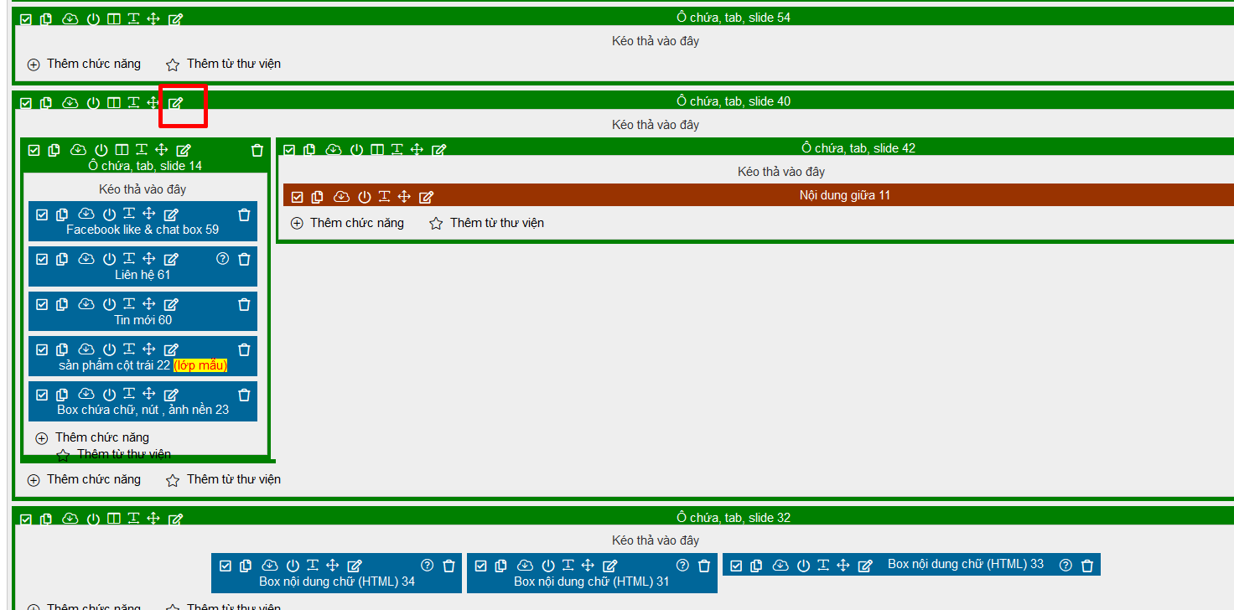Tick the checkbox on container slide 40
The height and width of the screenshot is (610, 1234).
coord(26,103)
